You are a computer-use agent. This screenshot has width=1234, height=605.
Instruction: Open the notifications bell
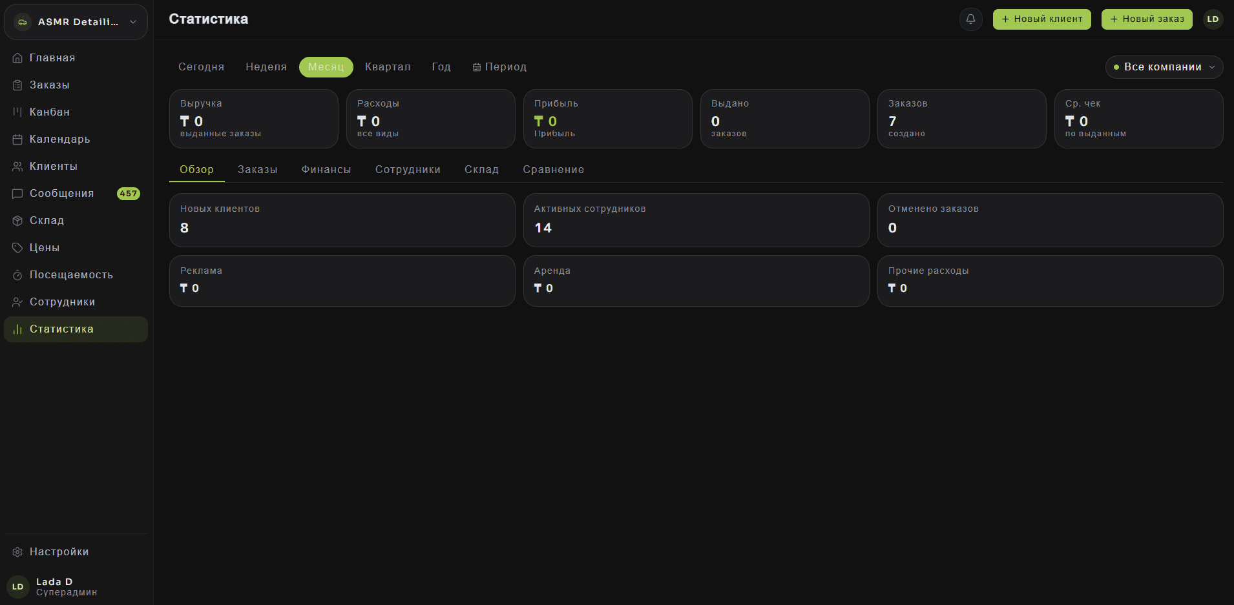tap(970, 19)
